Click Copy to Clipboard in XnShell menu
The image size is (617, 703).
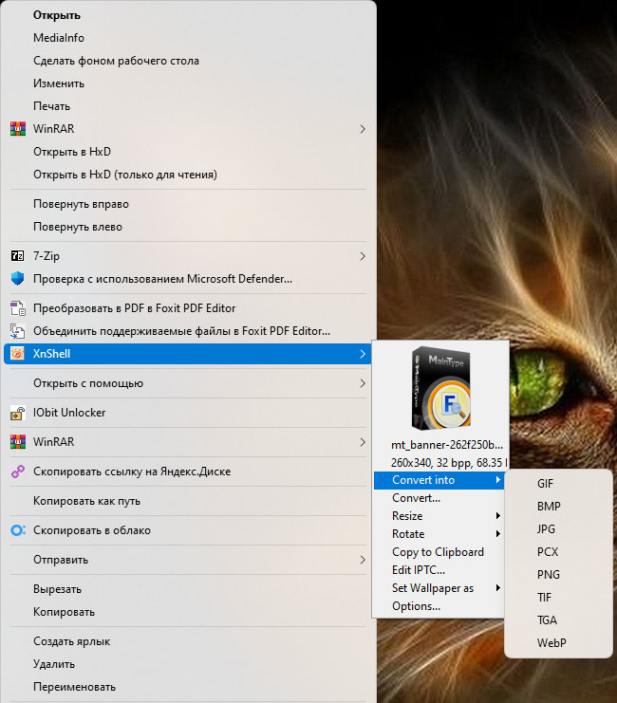coord(438,552)
